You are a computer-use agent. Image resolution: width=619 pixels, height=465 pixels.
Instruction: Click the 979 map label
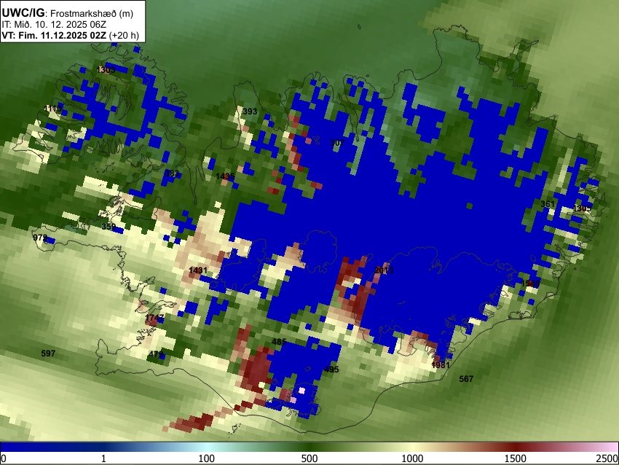click(x=40, y=238)
